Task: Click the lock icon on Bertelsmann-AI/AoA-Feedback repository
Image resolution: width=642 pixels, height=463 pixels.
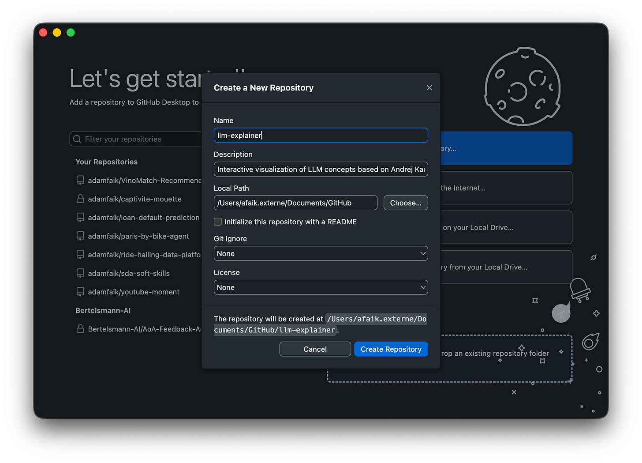Action: click(x=80, y=329)
